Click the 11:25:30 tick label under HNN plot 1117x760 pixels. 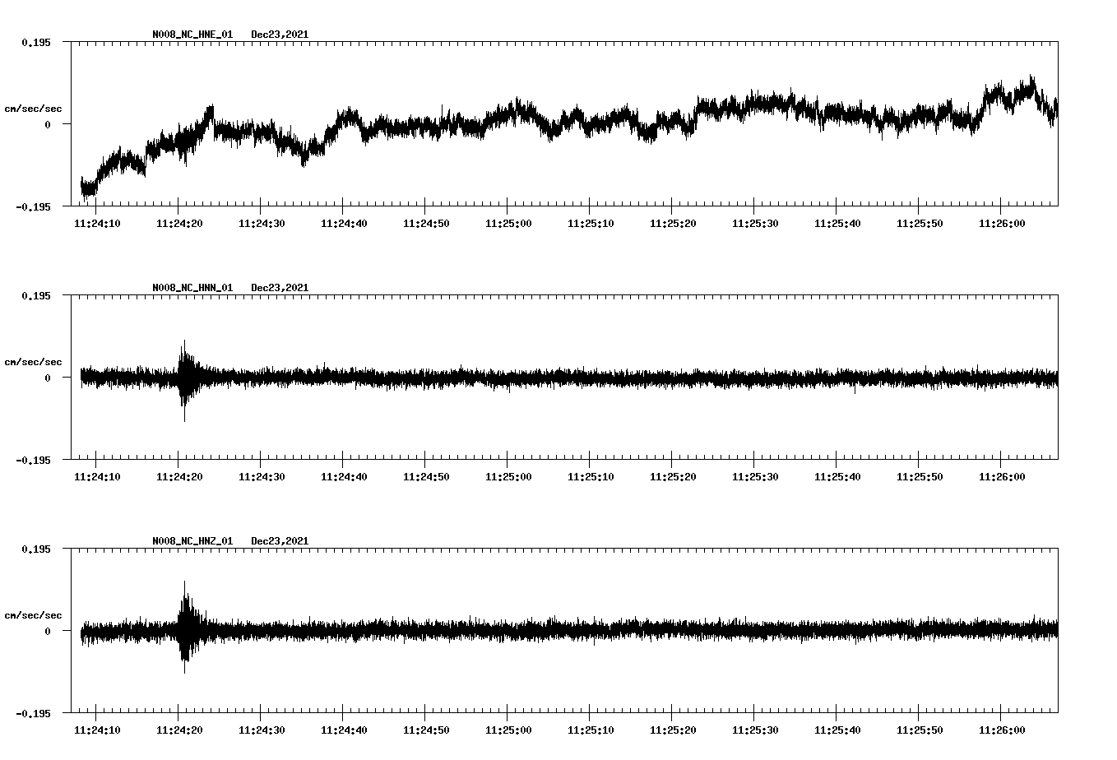click(x=755, y=476)
